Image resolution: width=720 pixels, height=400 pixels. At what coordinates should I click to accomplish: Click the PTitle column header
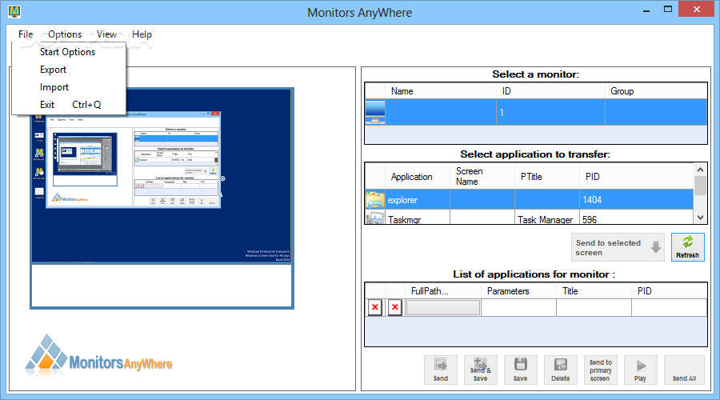point(547,176)
